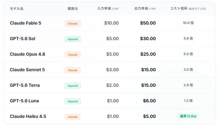Screen dimensions: 220x125
Task: Click the Claude Opus 4.8 model name
Action: 28,54
